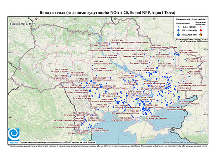Click the large blue circle legend symbol

click(179, 30)
